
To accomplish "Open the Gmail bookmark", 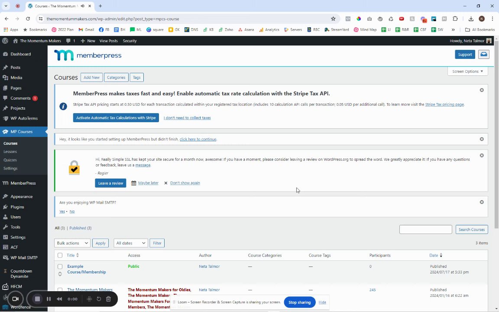I will pos(86,29).
